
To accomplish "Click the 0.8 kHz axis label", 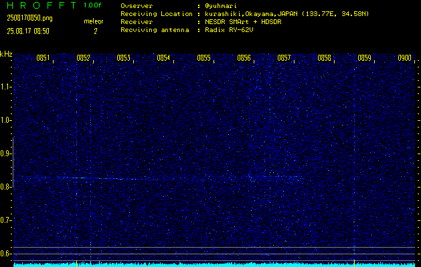I will tap(5, 187).
